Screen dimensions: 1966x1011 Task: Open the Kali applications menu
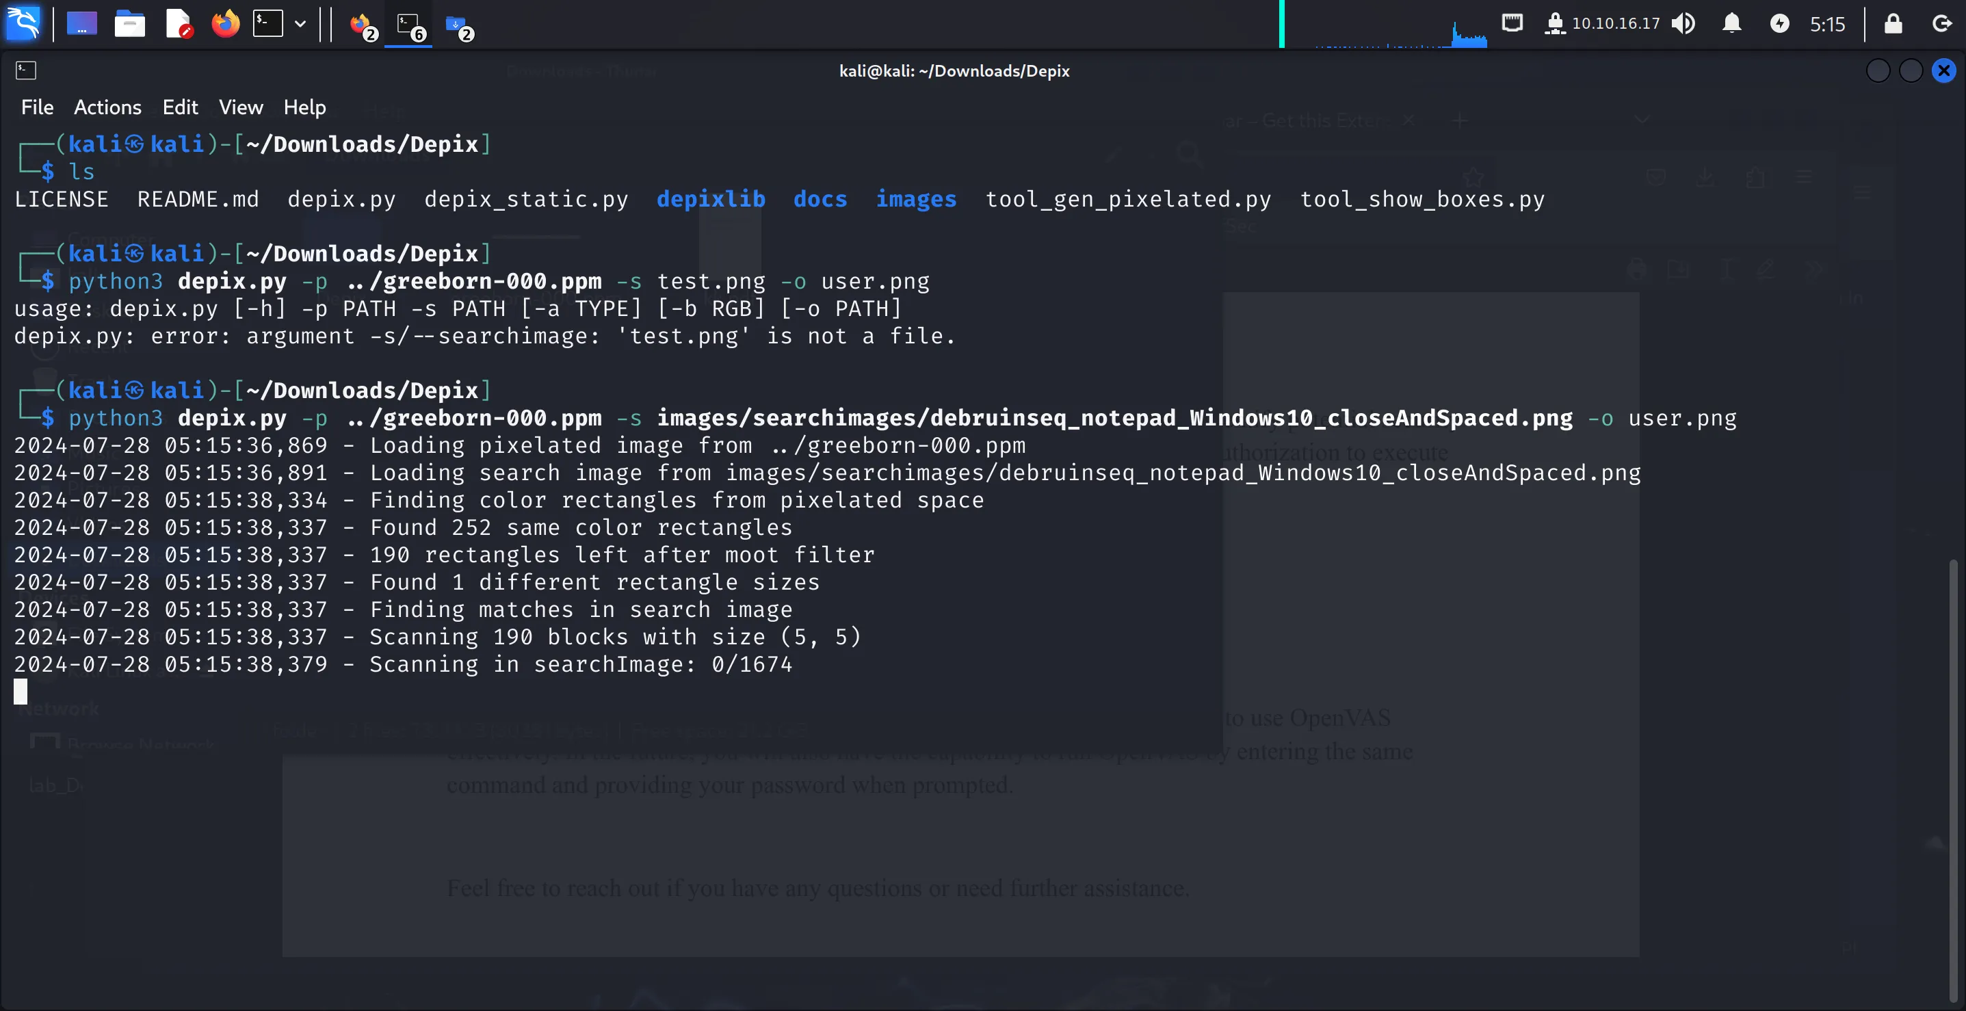[23, 23]
